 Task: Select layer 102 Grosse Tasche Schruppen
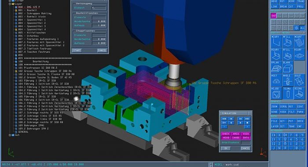[45, 71]
